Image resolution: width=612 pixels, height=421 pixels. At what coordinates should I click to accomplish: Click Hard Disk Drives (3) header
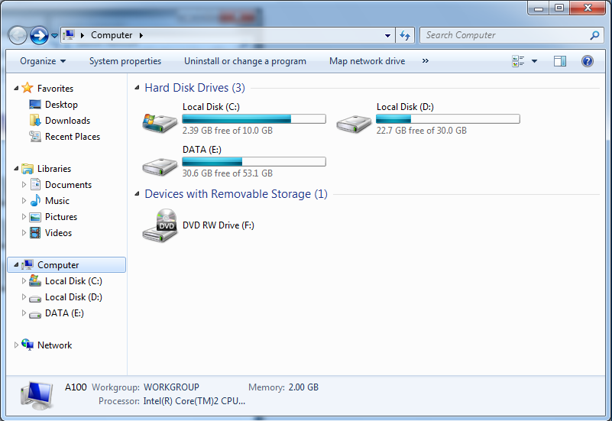(195, 88)
